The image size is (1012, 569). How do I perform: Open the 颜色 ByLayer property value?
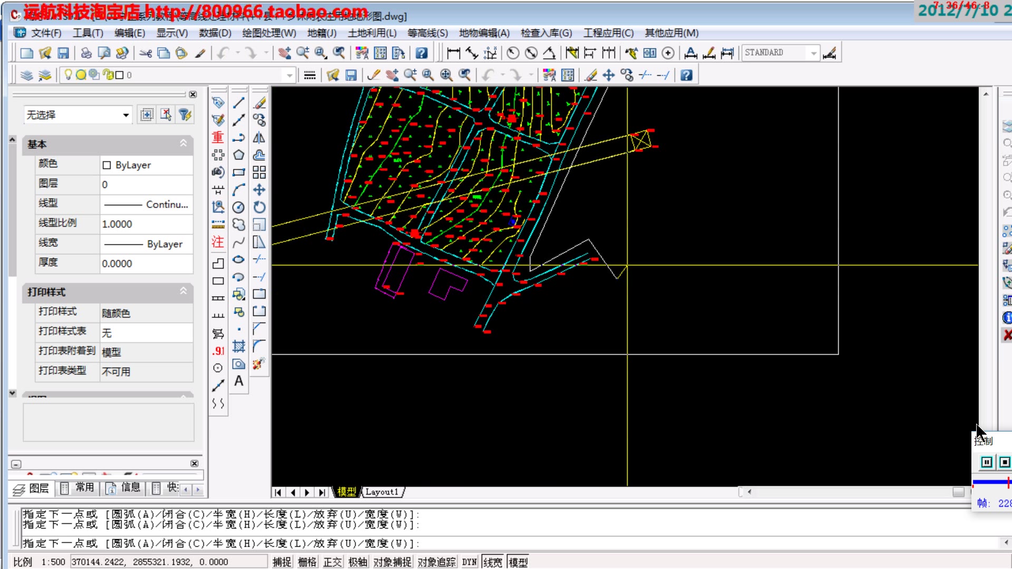tap(147, 165)
